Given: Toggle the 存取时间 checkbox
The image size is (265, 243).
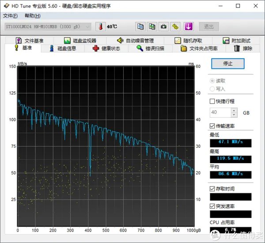Looking at the screenshot, I should click(x=212, y=189).
